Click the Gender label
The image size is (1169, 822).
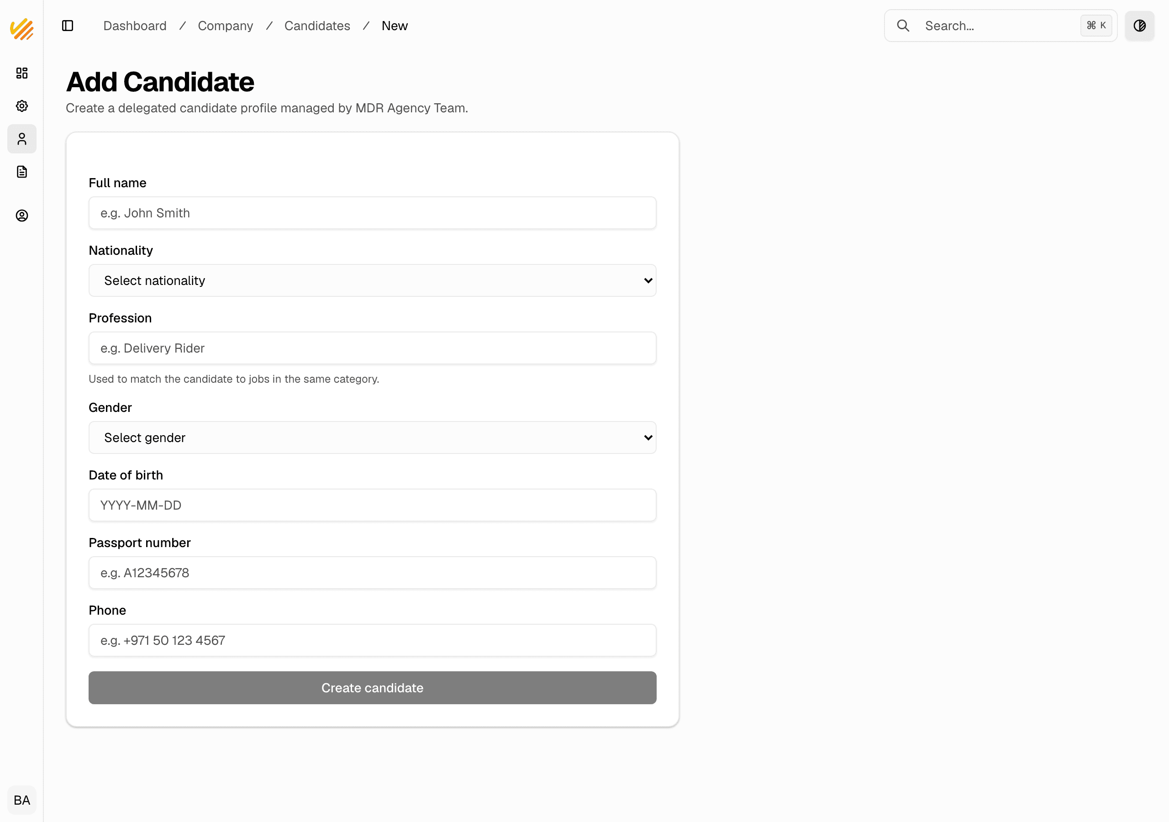(x=110, y=407)
